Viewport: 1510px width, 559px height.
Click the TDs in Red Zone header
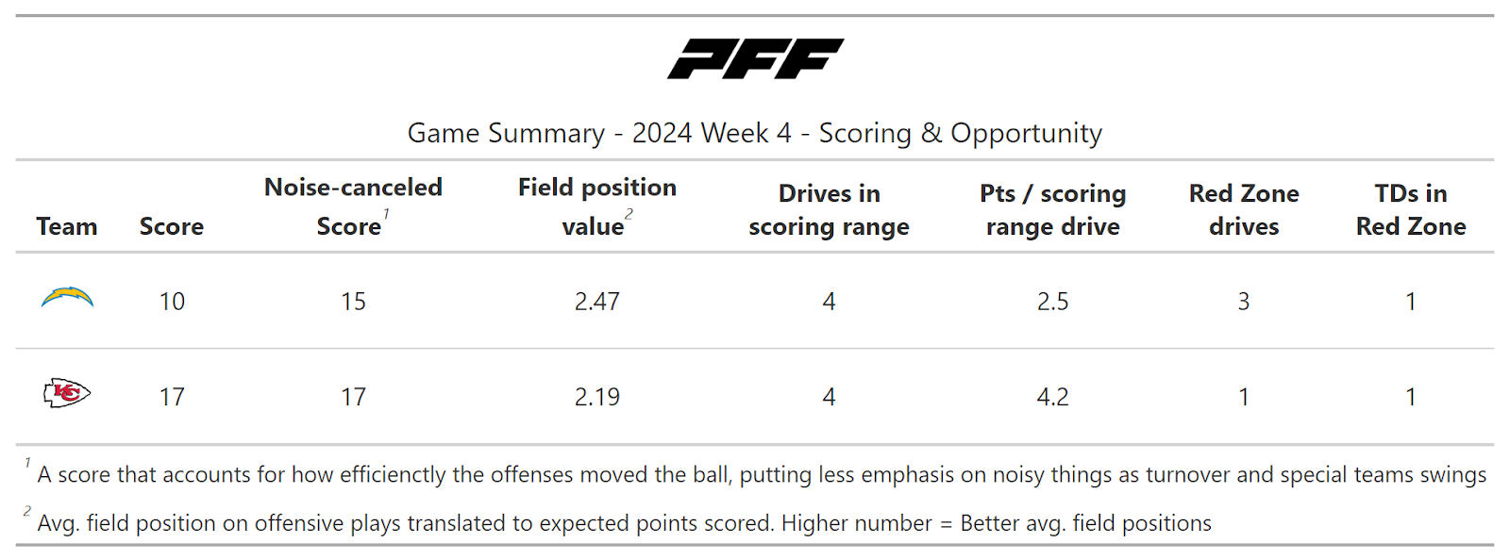(x=1410, y=209)
